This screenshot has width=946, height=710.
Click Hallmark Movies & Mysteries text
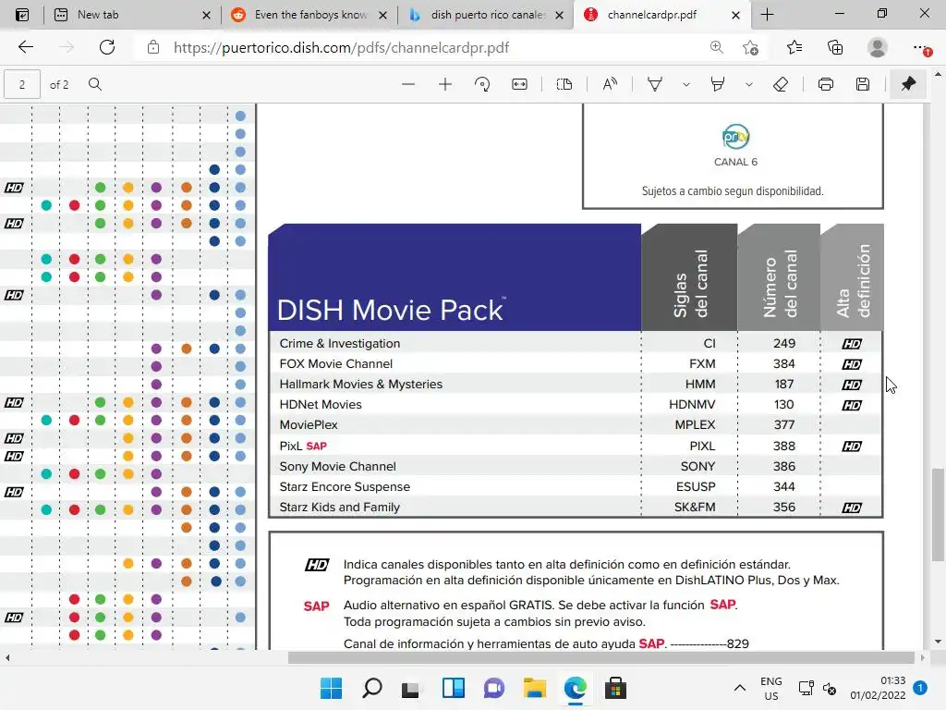tap(361, 384)
